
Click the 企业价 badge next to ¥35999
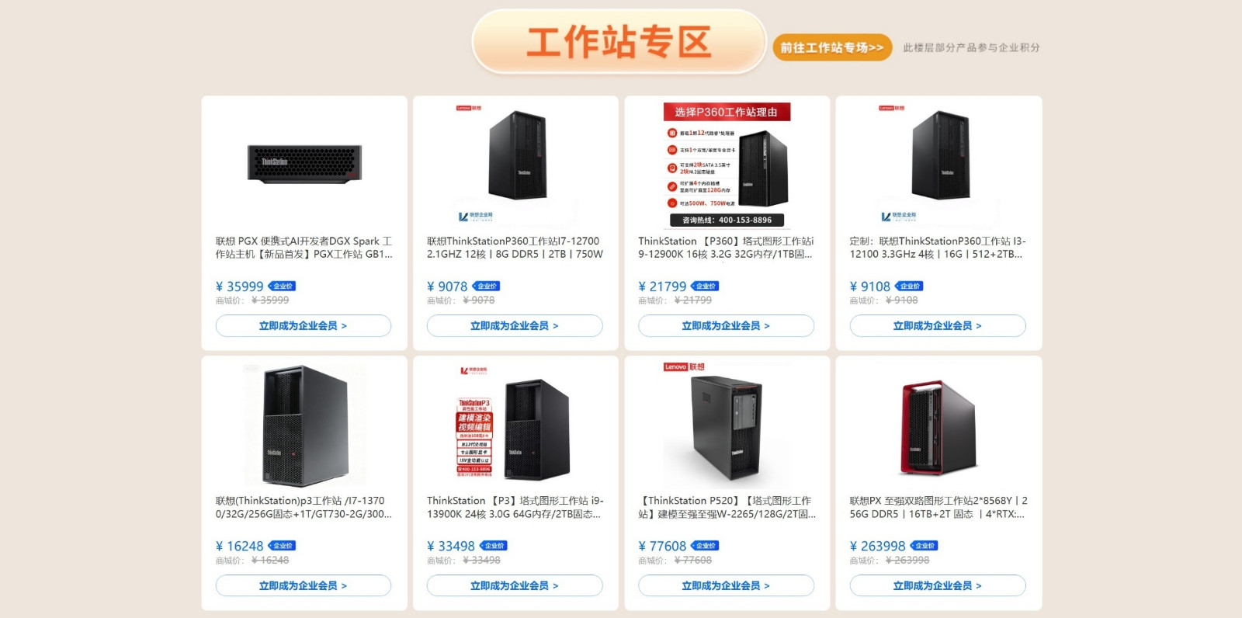[x=282, y=286]
